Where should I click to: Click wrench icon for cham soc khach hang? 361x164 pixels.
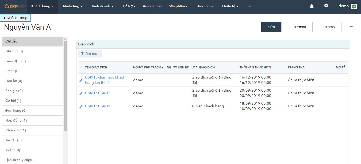pos(81,80)
